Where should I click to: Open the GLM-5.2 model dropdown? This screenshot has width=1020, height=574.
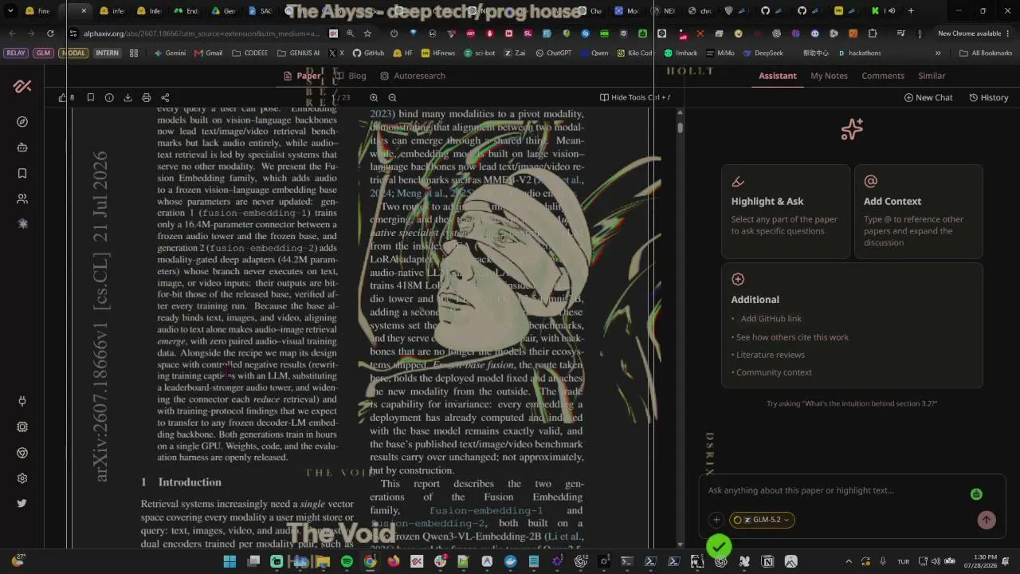761,520
